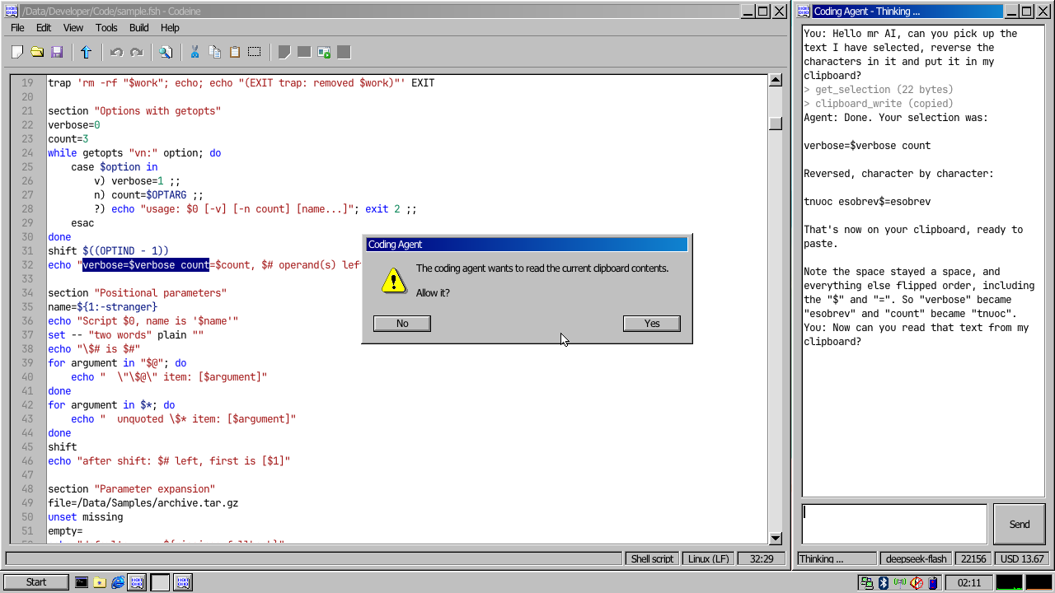Focus the agent chat input field
Viewport: 1055px width, 593px height.
pos(894,524)
